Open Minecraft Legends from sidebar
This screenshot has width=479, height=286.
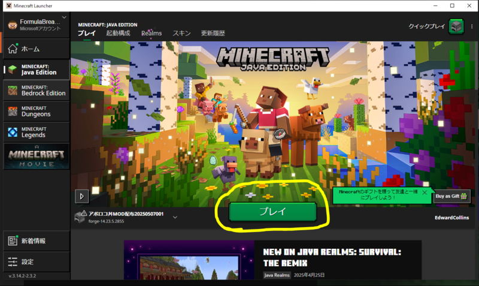(x=37, y=132)
